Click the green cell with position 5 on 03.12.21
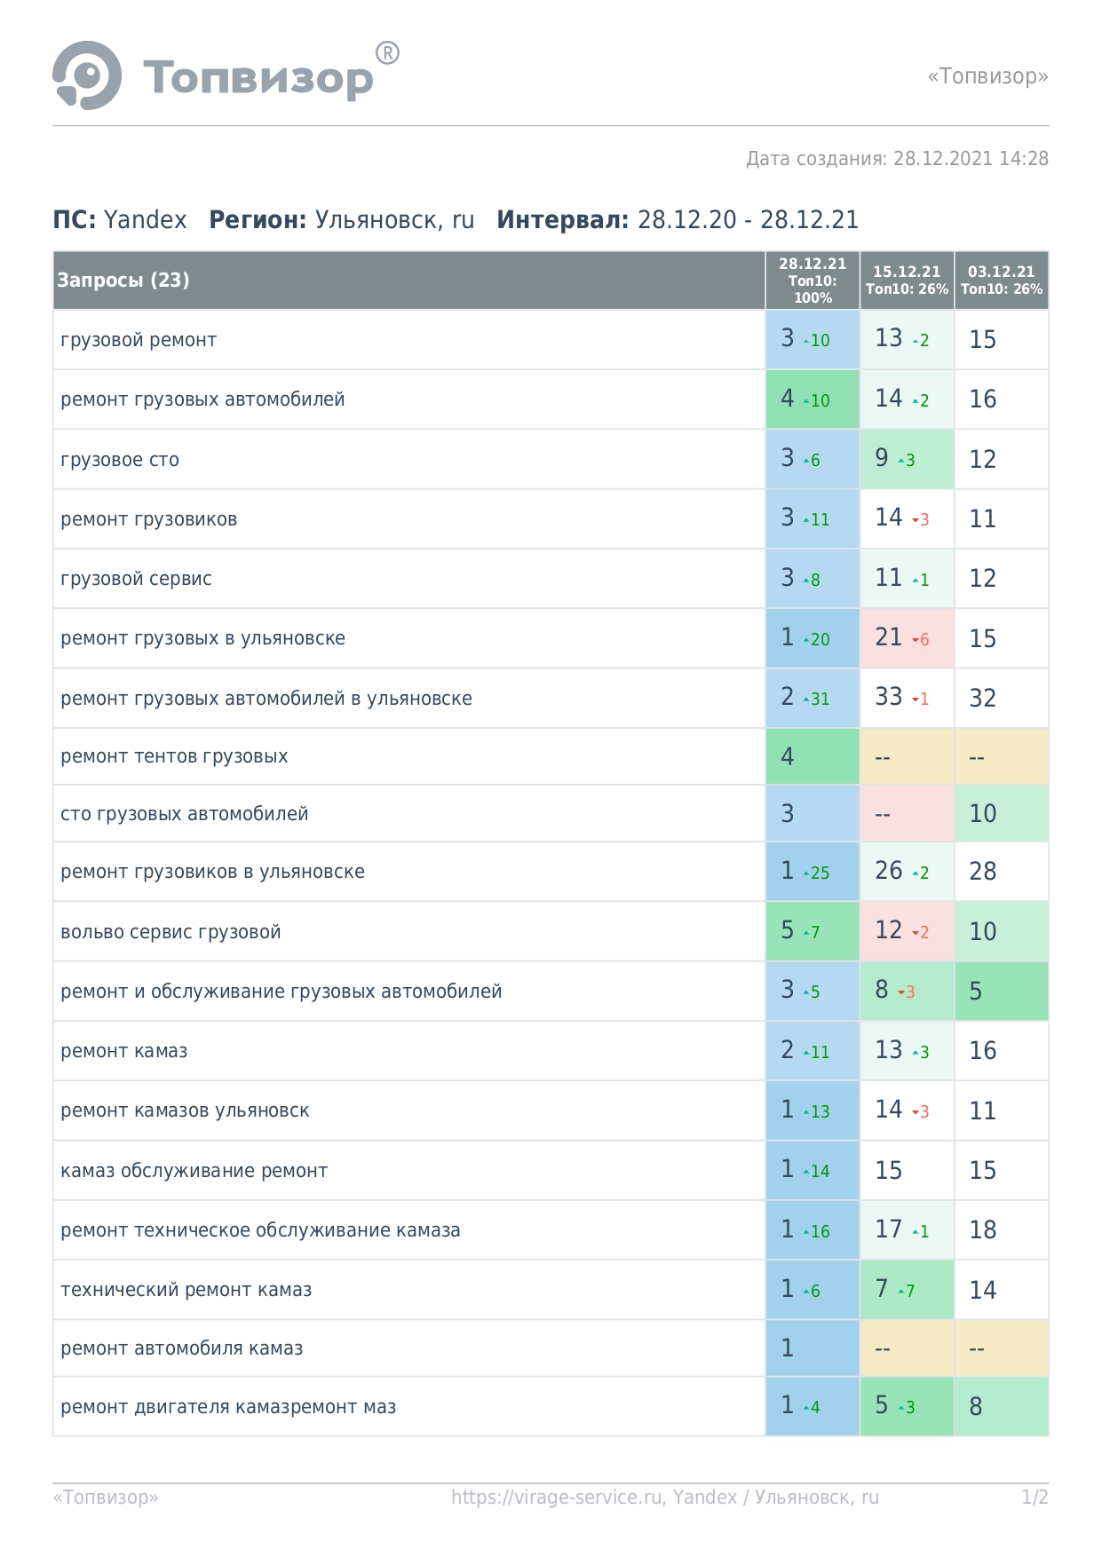1102x1557 pixels. 1002,991
